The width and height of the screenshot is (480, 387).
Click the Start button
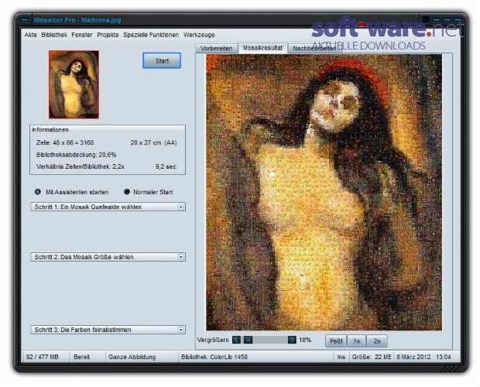(162, 61)
